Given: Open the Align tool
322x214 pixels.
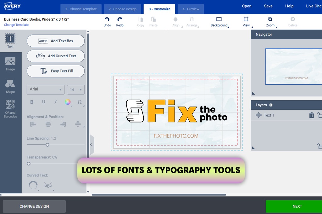Looking at the screenshot, I should pos(176,22).
